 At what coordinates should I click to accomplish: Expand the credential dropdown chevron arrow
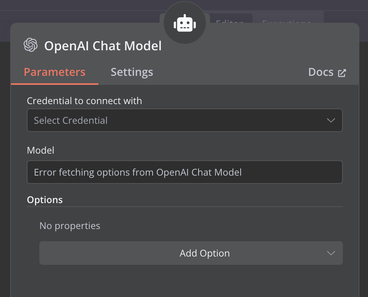pyautogui.click(x=331, y=120)
